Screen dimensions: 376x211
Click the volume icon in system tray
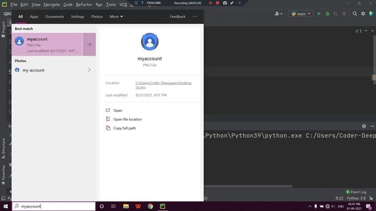(333, 206)
